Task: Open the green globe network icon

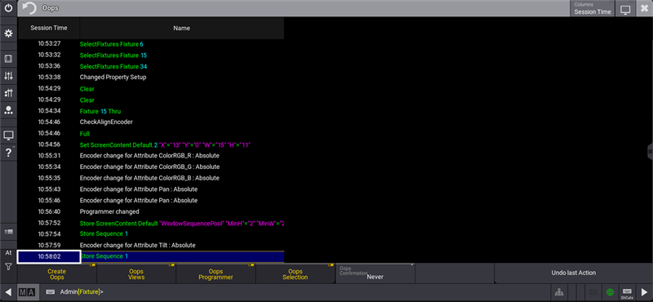Action: pos(610,292)
